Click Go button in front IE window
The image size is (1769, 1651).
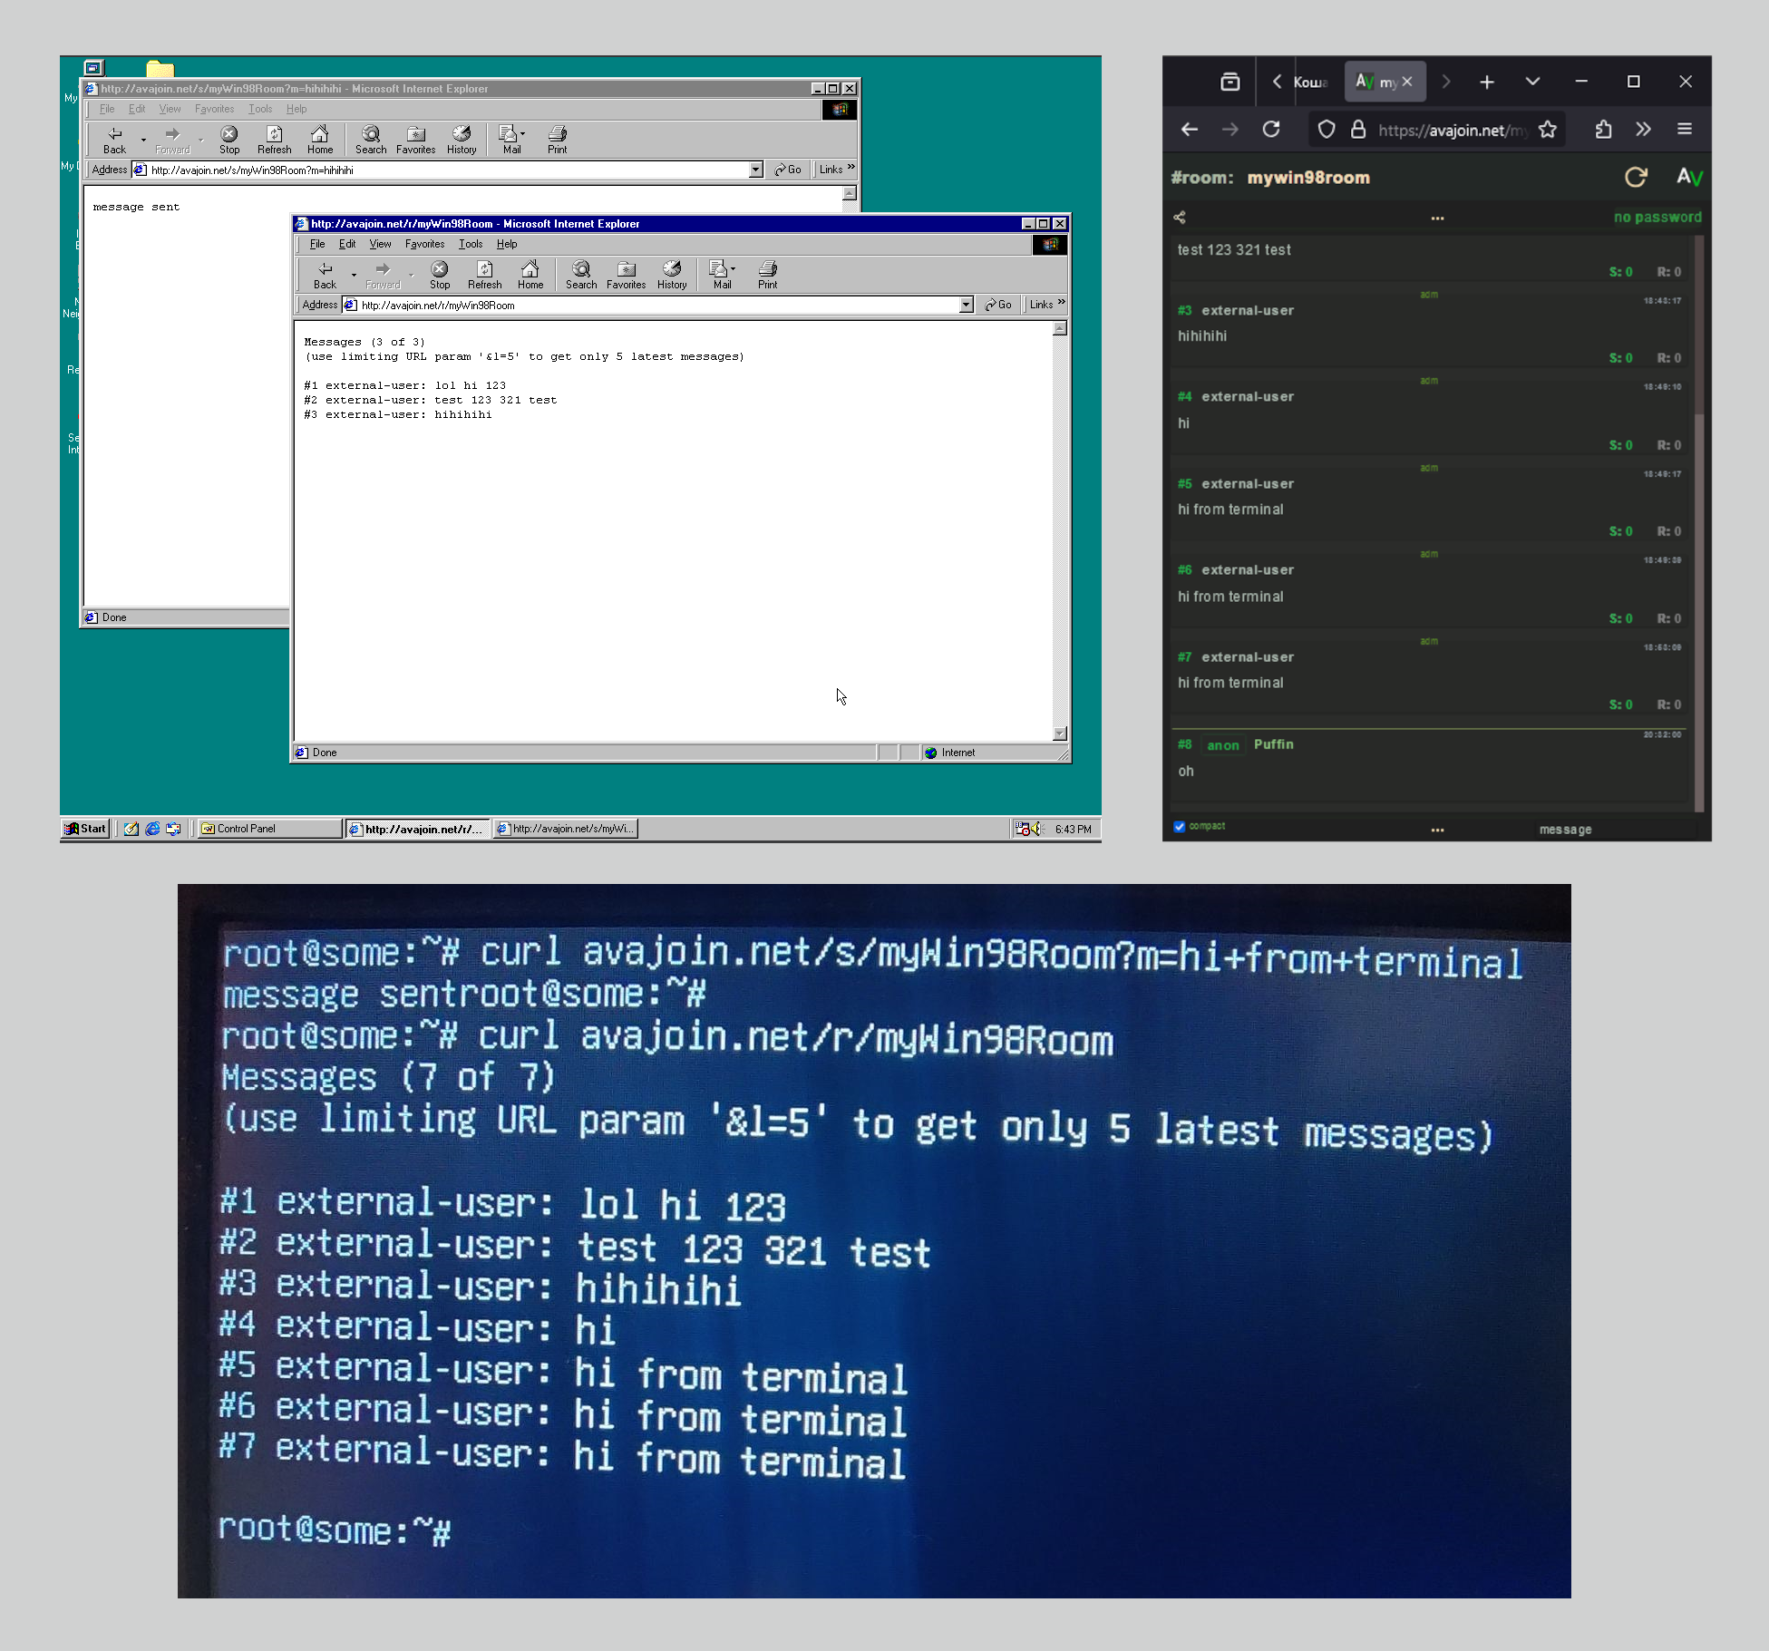[x=998, y=305]
